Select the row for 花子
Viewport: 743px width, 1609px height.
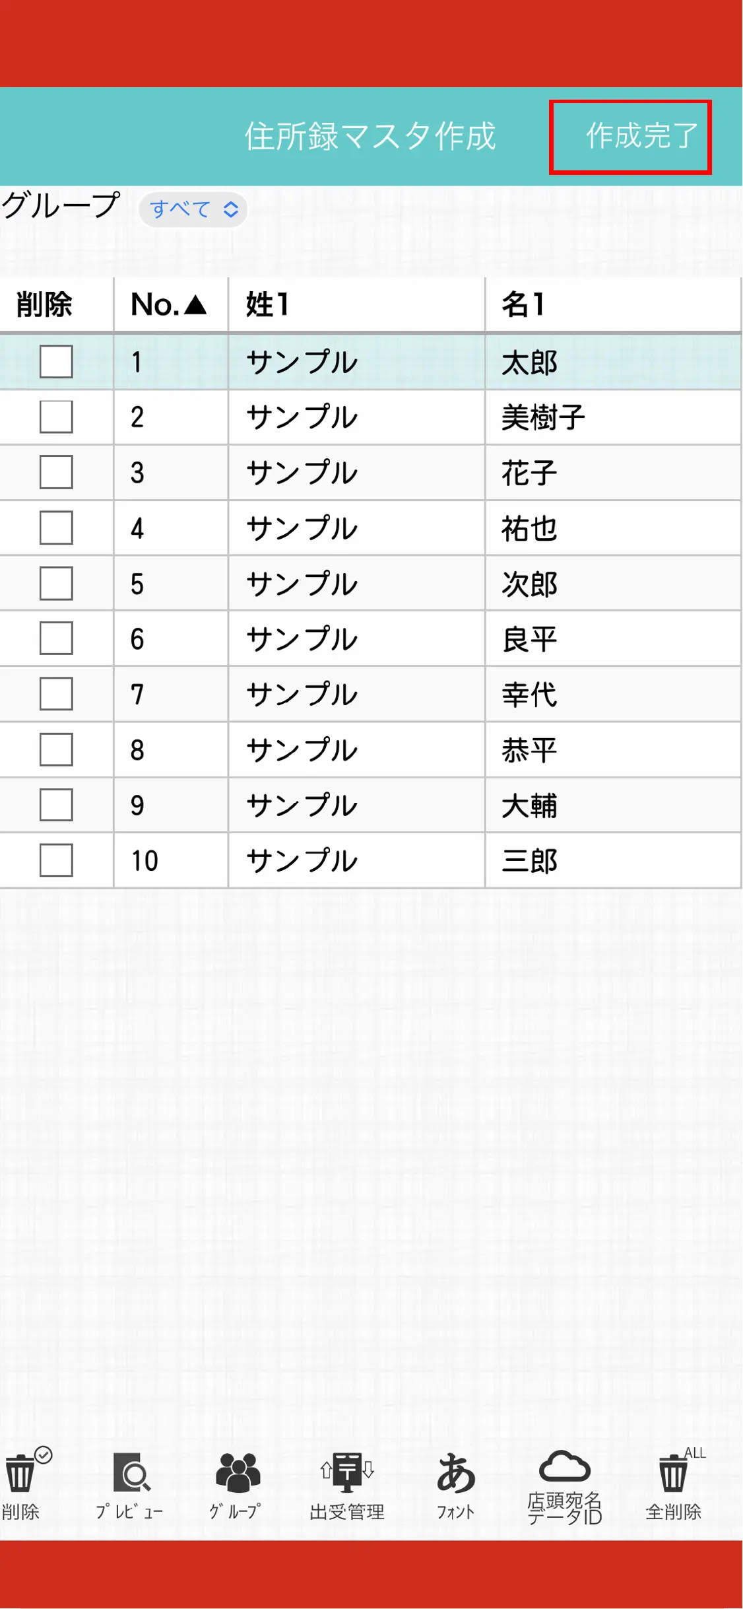[x=530, y=473]
